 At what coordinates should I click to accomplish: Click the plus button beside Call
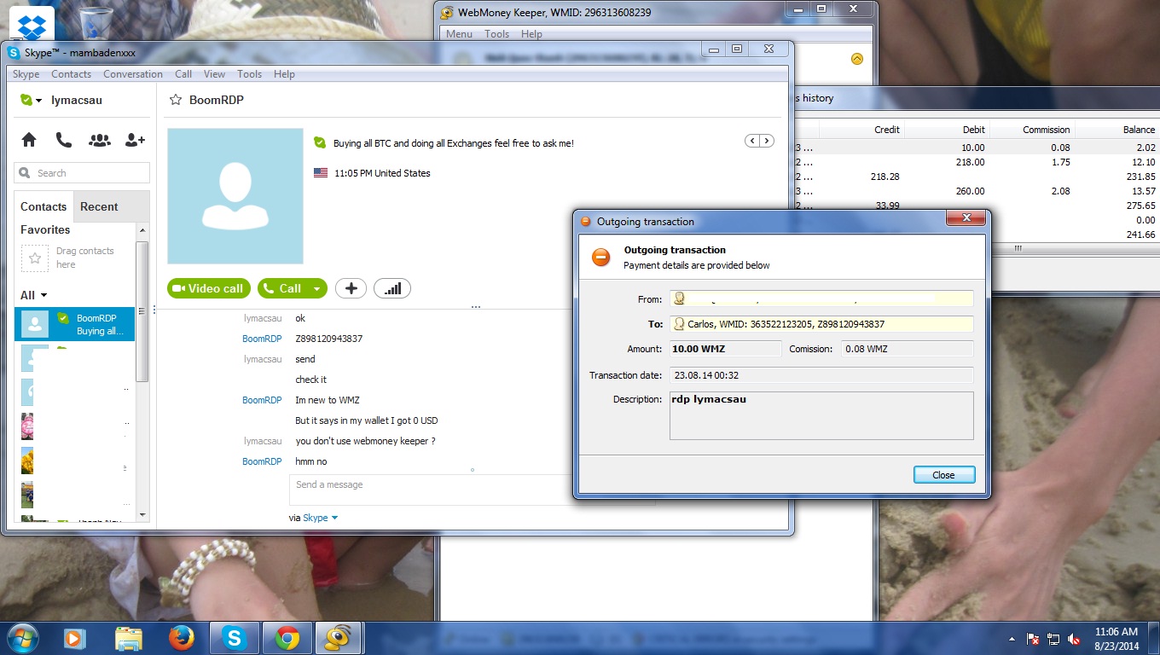[351, 288]
